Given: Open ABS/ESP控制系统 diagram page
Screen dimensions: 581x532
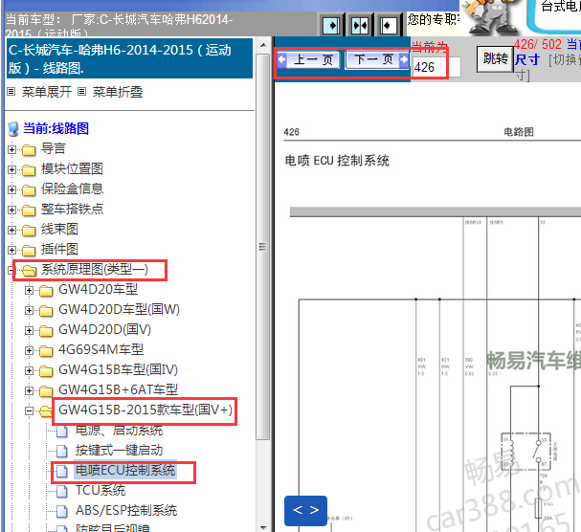Looking at the screenshot, I should point(126,510).
